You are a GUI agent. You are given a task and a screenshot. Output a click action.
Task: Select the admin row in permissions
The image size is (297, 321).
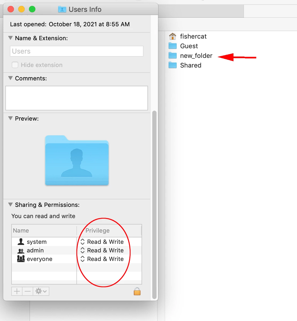coord(77,250)
